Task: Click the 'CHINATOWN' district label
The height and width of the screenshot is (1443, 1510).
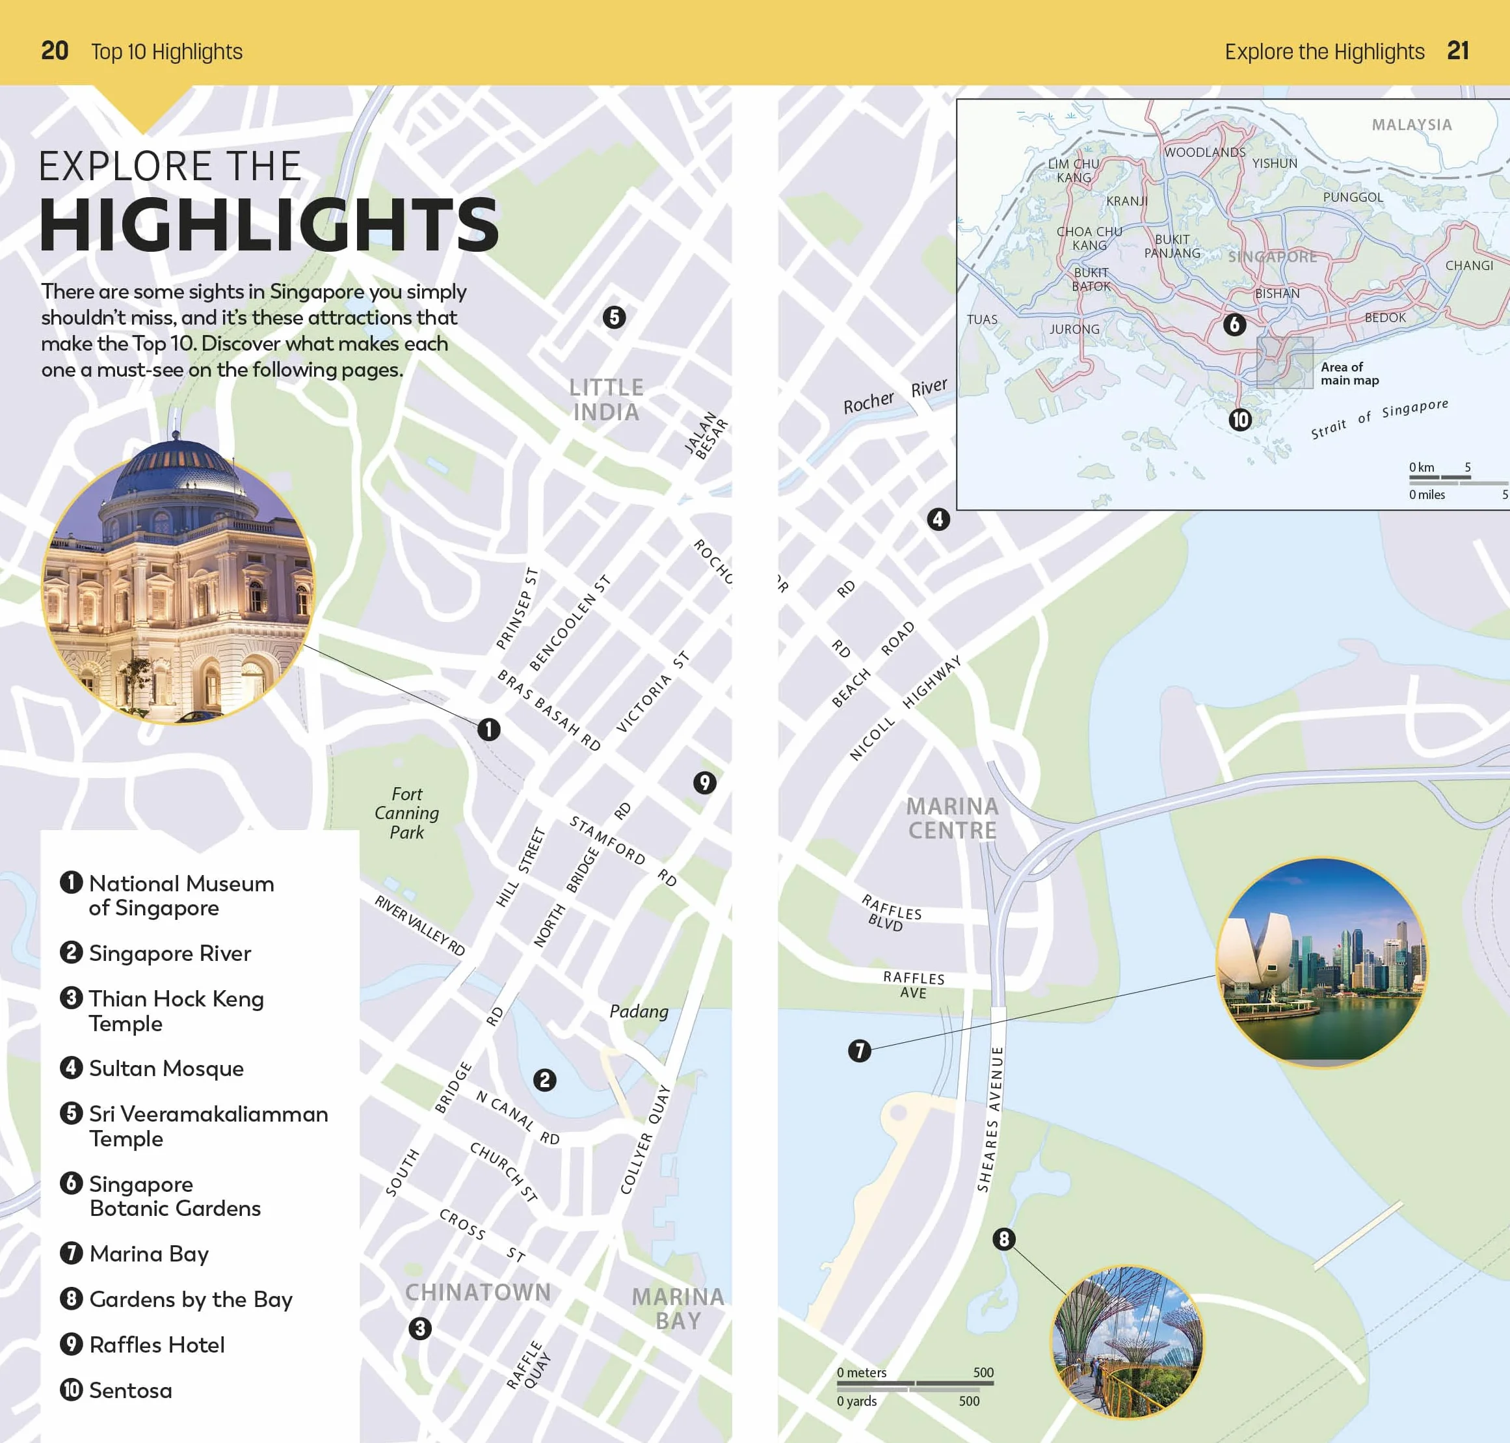Action: (477, 1292)
